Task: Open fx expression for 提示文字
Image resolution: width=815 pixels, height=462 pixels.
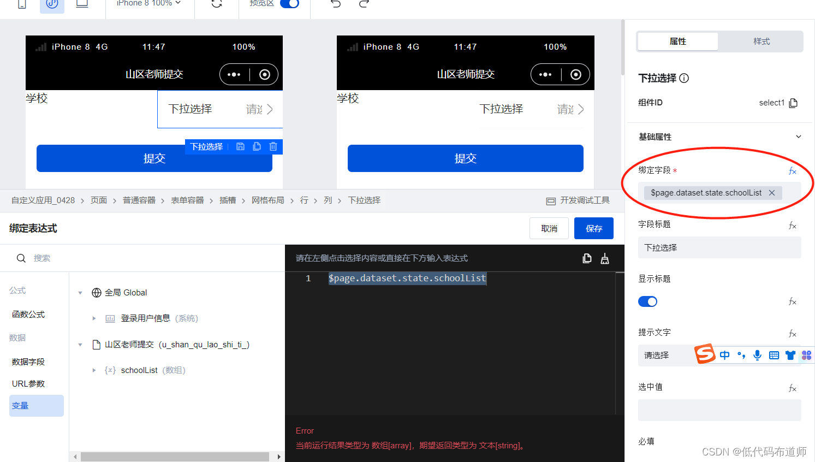Action: pyautogui.click(x=793, y=334)
